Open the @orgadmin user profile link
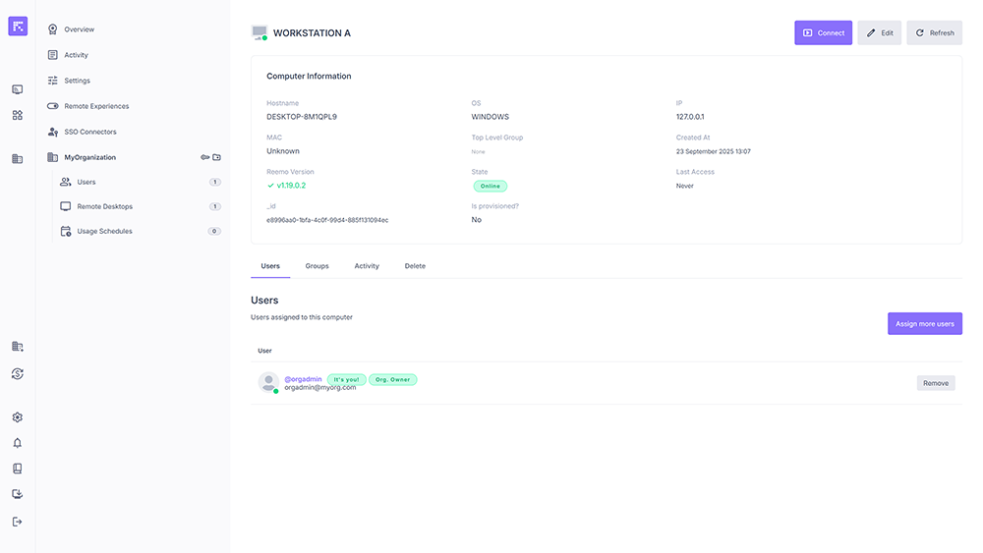Image resolution: width=983 pixels, height=553 pixels. pos(303,379)
